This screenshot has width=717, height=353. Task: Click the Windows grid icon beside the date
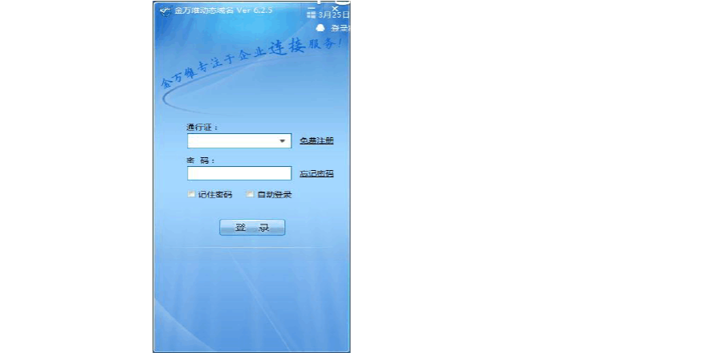[312, 14]
